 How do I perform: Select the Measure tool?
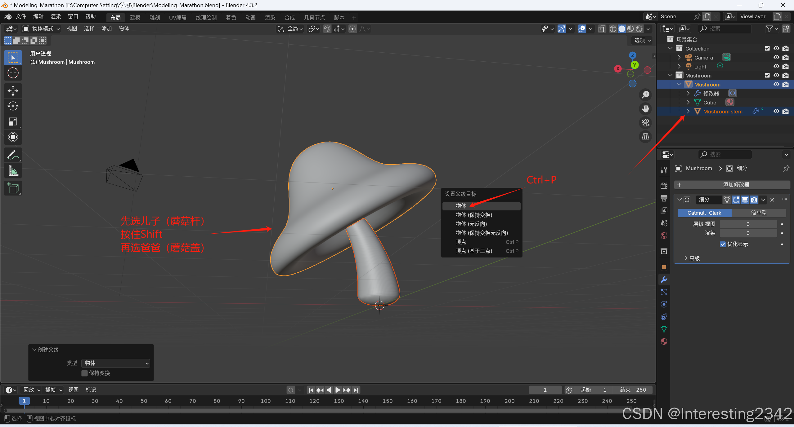click(x=13, y=170)
